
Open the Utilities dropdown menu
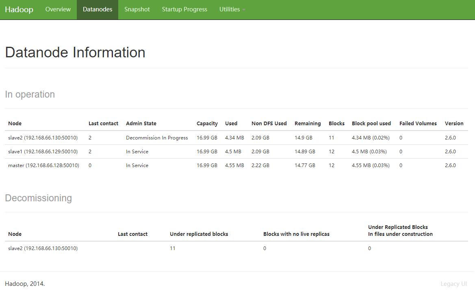232,9
